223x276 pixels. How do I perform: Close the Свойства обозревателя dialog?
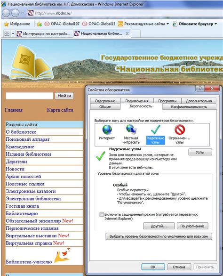coord(212,89)
